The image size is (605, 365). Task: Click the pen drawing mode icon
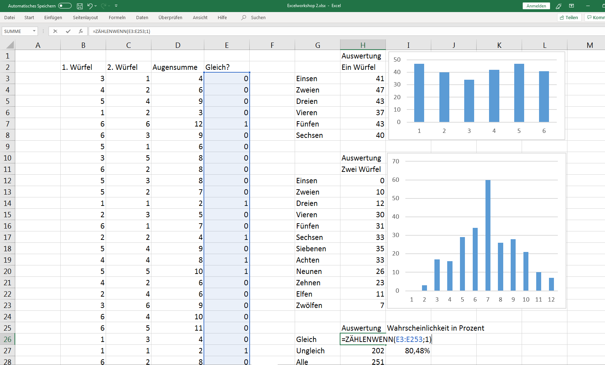559,6
